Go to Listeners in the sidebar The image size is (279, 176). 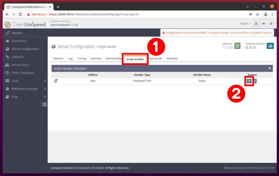click(17, 57)
